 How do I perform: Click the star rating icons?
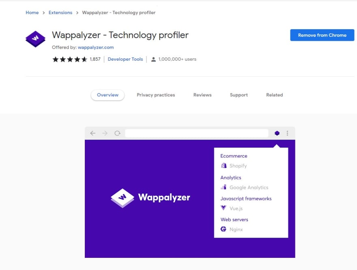pyautogui.click(x=70, y=60)
